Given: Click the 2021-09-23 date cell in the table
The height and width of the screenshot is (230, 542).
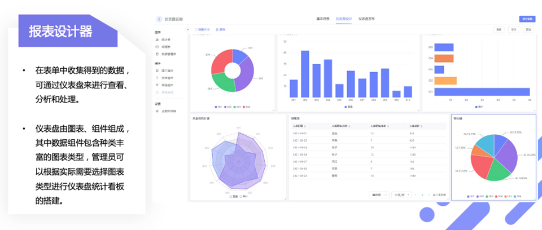Looking at the screenshot, I should [x=299, y=176].
